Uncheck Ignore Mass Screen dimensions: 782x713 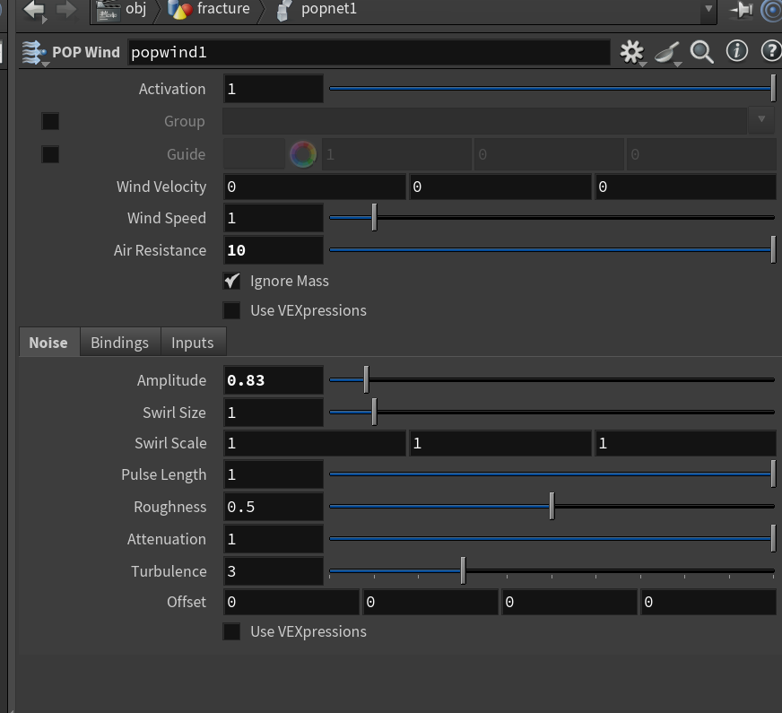231,282
